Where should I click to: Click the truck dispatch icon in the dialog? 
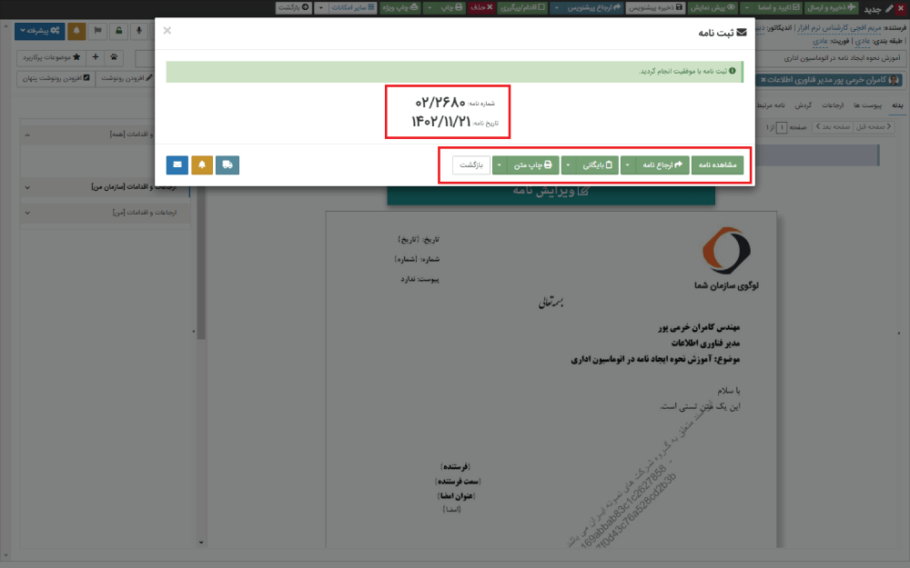click(x=226, y=164)
